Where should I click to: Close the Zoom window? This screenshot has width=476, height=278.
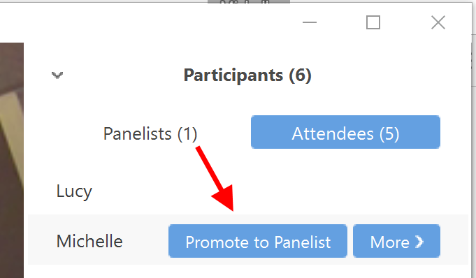pos(438,22)
